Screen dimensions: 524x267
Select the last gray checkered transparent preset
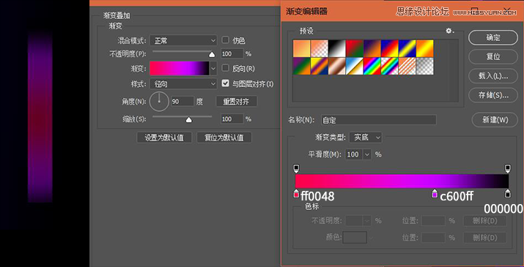pos(425,66)
